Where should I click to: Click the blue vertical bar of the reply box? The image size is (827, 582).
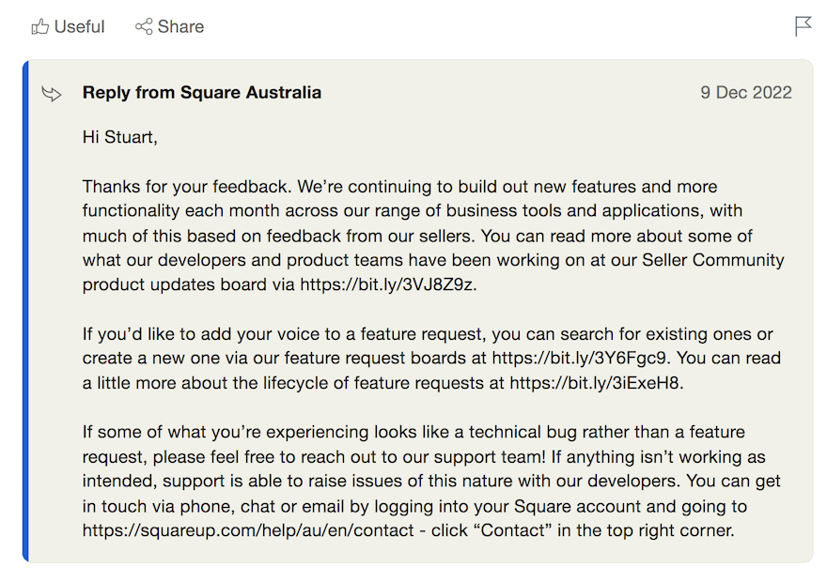pos(26,311)
